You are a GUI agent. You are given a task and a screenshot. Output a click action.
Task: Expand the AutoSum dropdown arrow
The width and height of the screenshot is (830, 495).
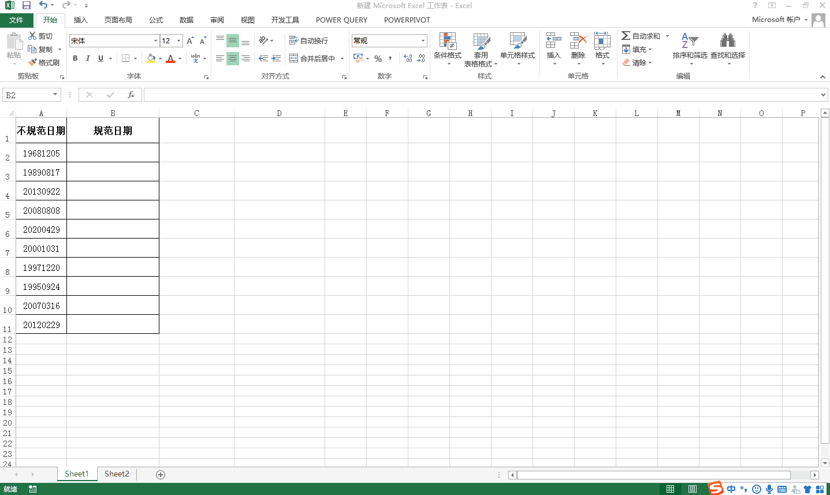[x=667, y=36]
